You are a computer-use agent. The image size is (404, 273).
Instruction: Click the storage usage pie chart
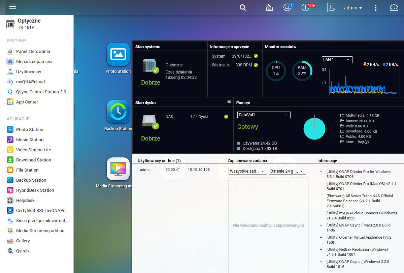coord(314,128)
